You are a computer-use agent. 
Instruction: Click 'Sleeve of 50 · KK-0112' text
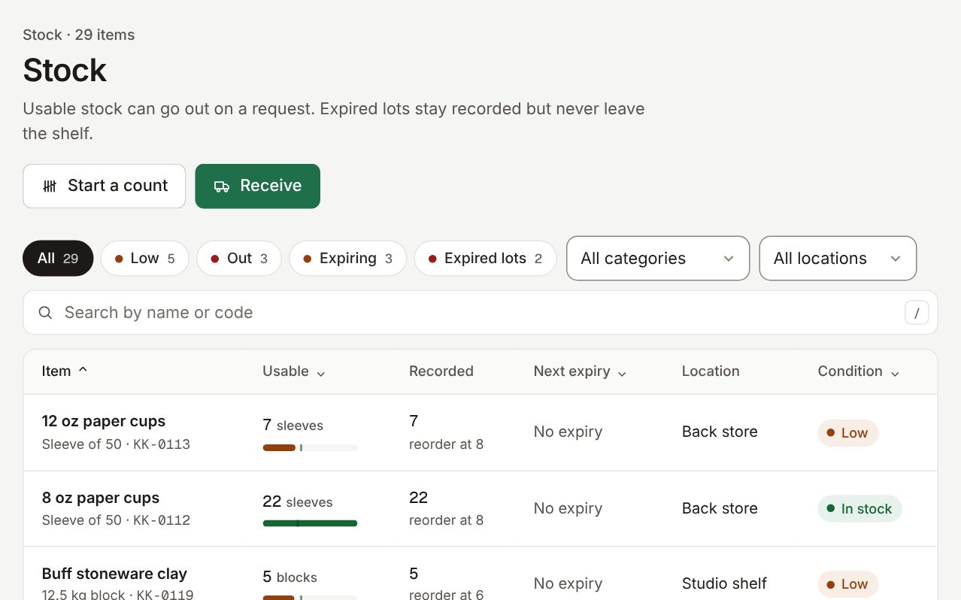[116, 520]
